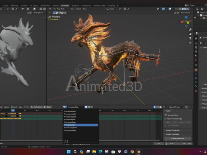Open the View menu in 3D viewport
The image size is (207, 155).
click(x=72, y=9)
